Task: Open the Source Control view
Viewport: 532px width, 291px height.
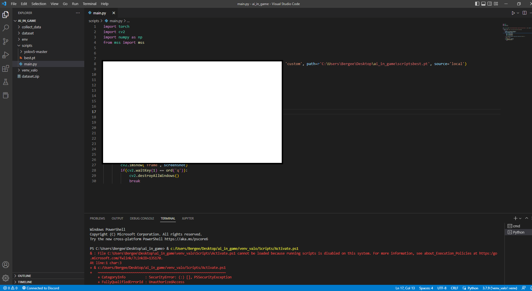Action: click(6, 41)
